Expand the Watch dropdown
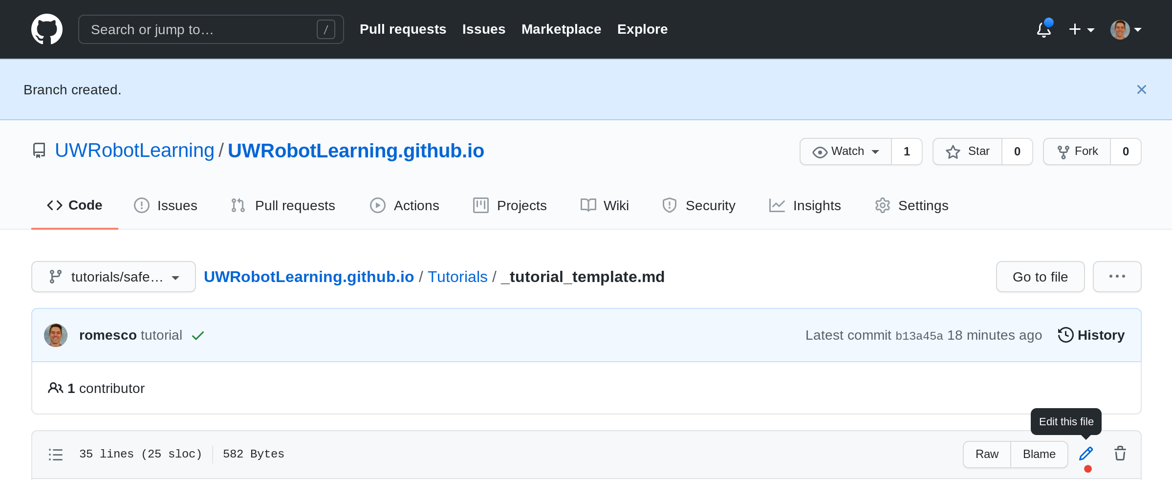1172x480 pixels. 846,152
